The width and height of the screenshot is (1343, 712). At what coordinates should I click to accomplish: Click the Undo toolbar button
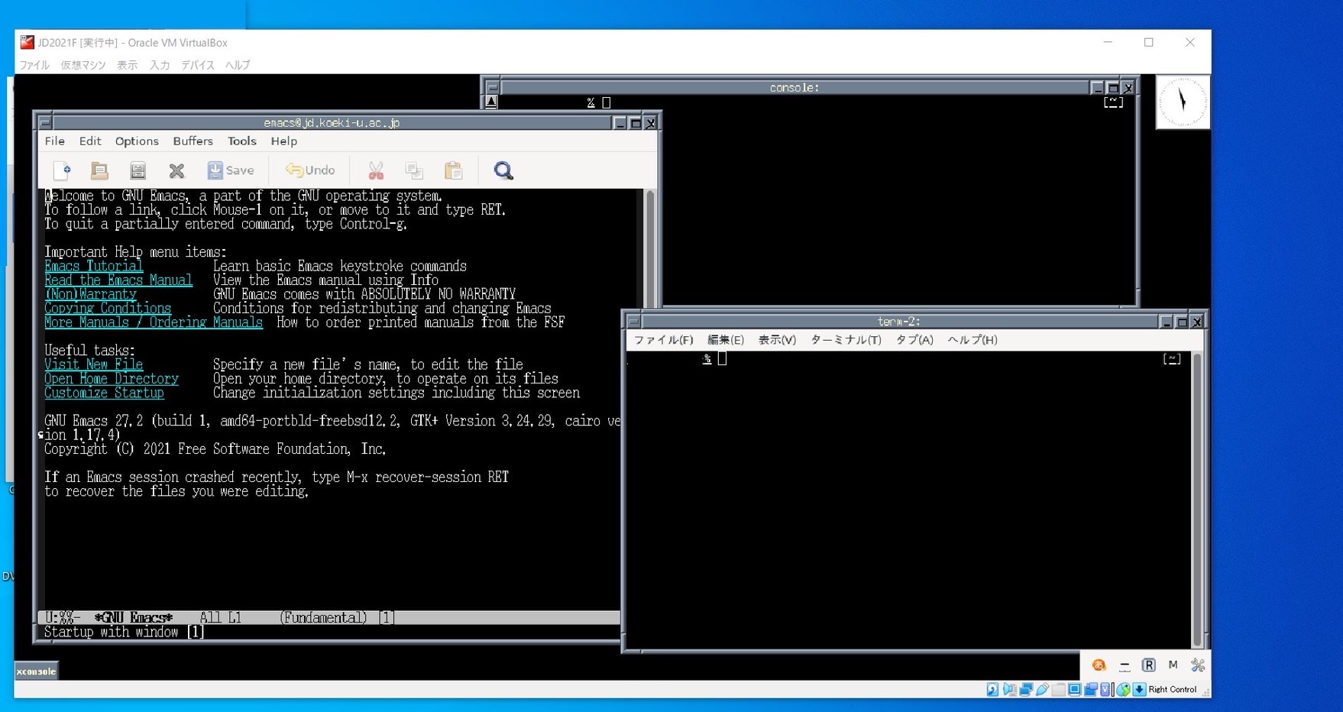310,170
